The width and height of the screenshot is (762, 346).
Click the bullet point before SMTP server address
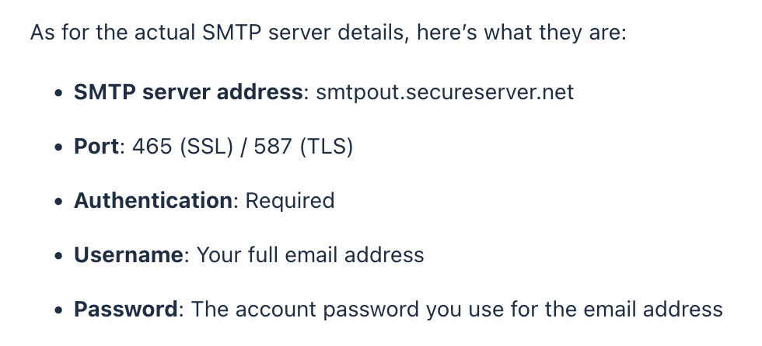58,94
